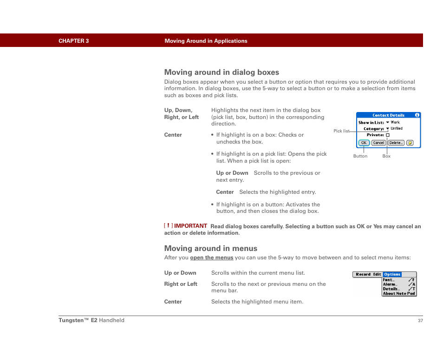This screenshot has width=443, height=343.
Task: Click the page number 37
Action: pos(420,321)
